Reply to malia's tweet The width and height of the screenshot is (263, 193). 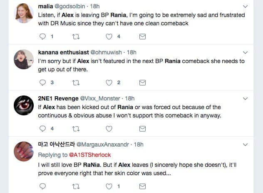click(42, 37)
